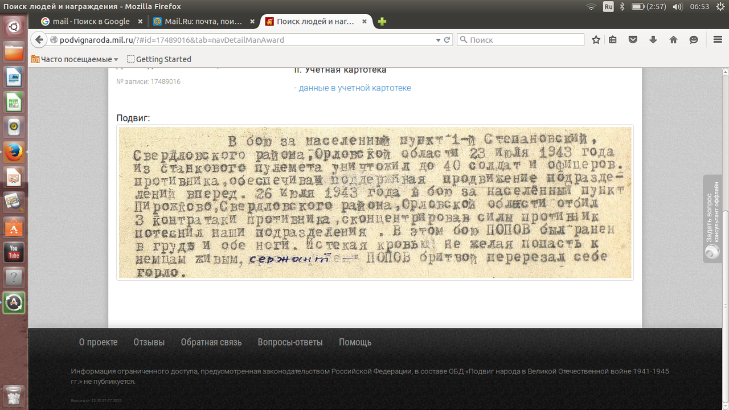Go to Firefox home page icon
729x410 pixels.
[673, 40]
